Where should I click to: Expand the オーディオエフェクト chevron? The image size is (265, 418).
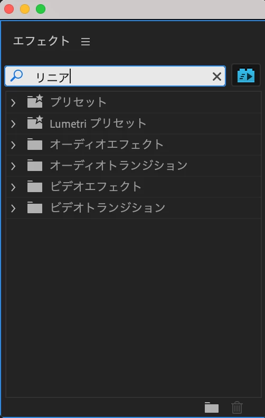[x=13, y=145]
